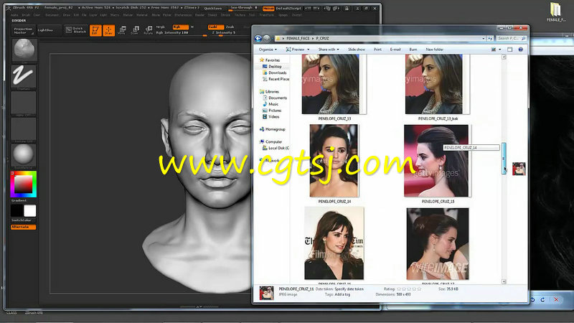Open FEMALE_F folder on desktop

coord(555,12)
